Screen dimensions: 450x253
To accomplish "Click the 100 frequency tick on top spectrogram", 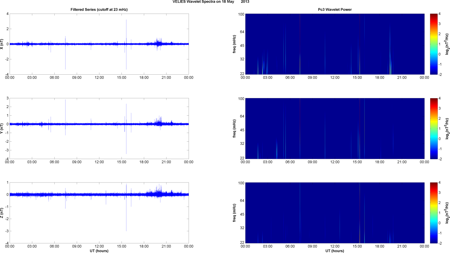I will 241,14.
